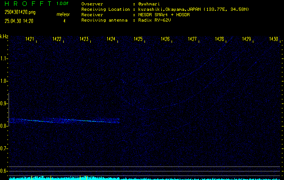This screenshot has width=284, height=180.
Task: Click the Receiver field label
Action: click(92, 15)
